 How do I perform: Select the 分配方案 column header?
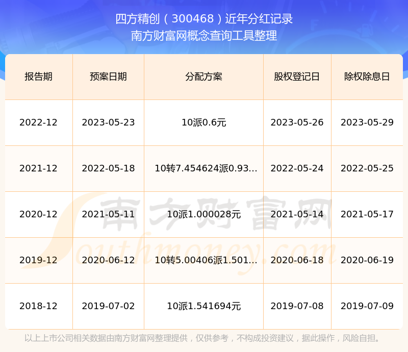tap(203, 77)
